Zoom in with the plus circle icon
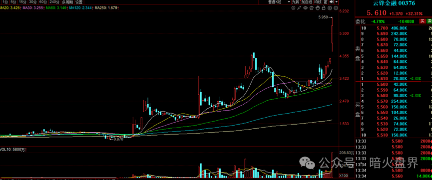 coord(330,8)
